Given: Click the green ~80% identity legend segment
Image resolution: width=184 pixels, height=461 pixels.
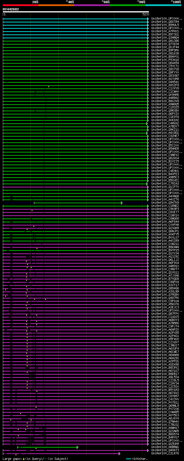Looking at the screenshot, I should pos(128,5).
